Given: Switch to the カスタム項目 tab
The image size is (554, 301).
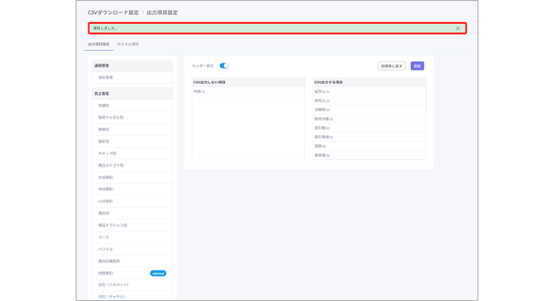Looking at the screenshot, I should click(128, 44).
